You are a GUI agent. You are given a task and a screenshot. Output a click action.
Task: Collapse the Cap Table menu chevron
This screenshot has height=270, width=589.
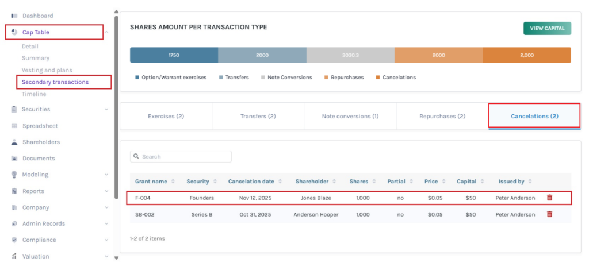point(106,32)
